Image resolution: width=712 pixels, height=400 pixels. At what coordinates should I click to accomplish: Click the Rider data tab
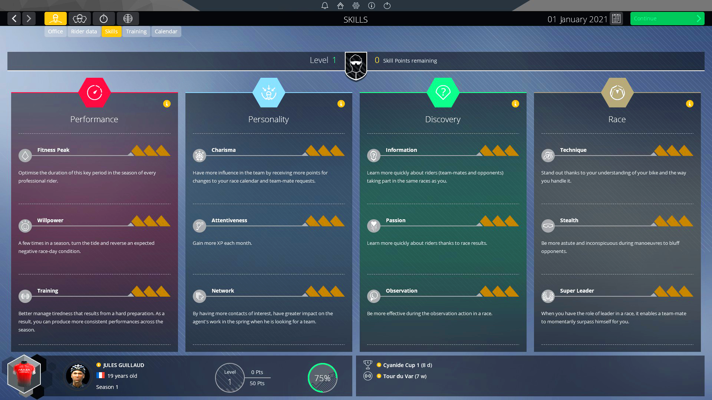[x=83, y=31]
